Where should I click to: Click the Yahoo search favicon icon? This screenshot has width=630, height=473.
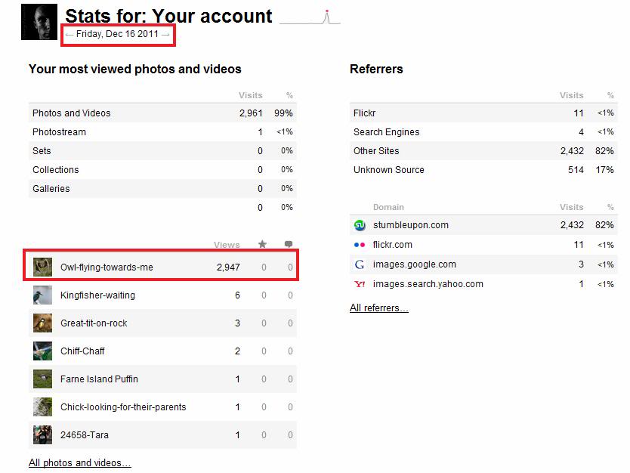(360, 284)
